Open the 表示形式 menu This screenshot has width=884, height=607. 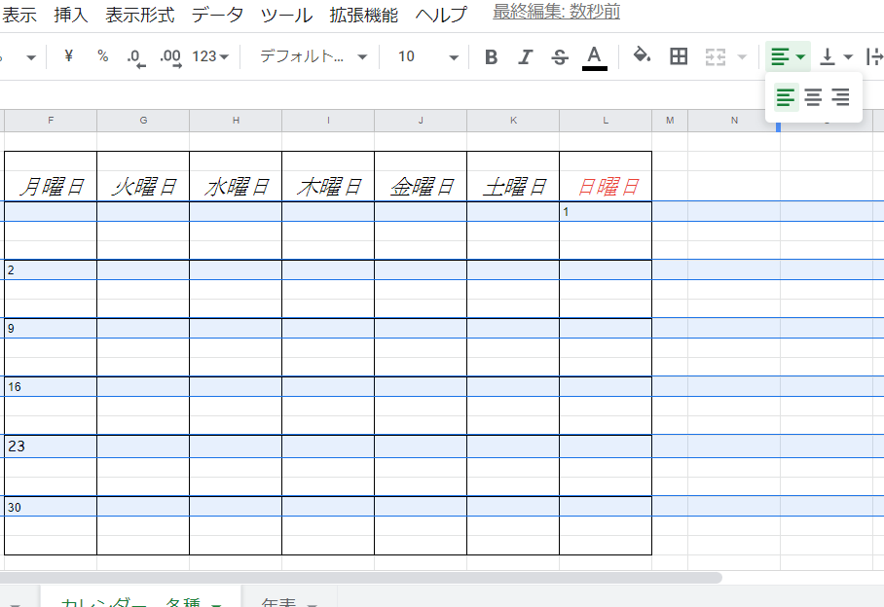pyautogui.click(x=140, y=15)
